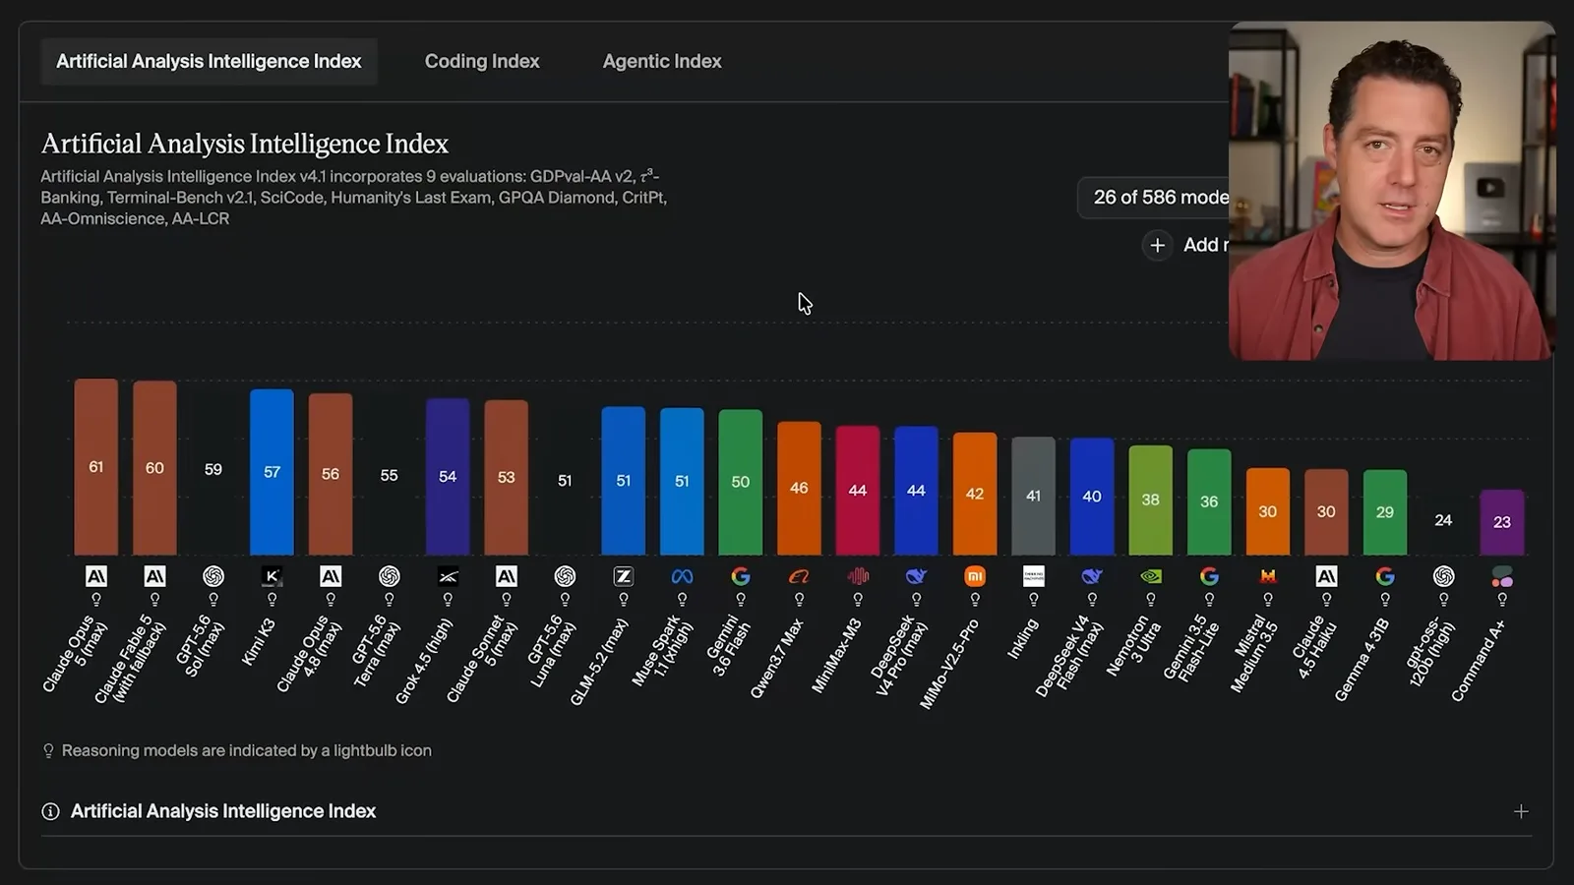The height and width of the screenshot is (885, 1574).
Task: Select the Kimi K3 logo icon
Action: [x=272, y=576]
